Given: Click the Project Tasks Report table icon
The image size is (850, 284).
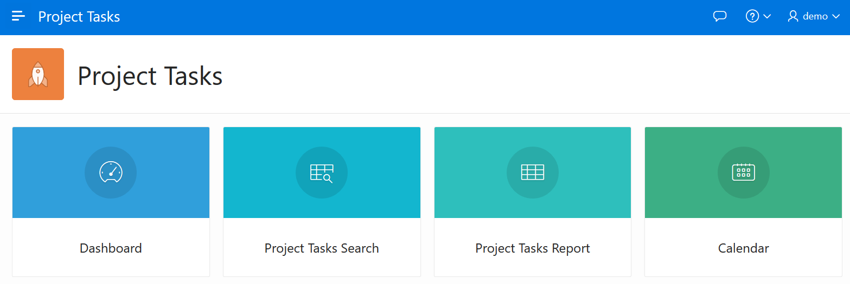Looking at the screenshot, I should click(x=532, y=173).
